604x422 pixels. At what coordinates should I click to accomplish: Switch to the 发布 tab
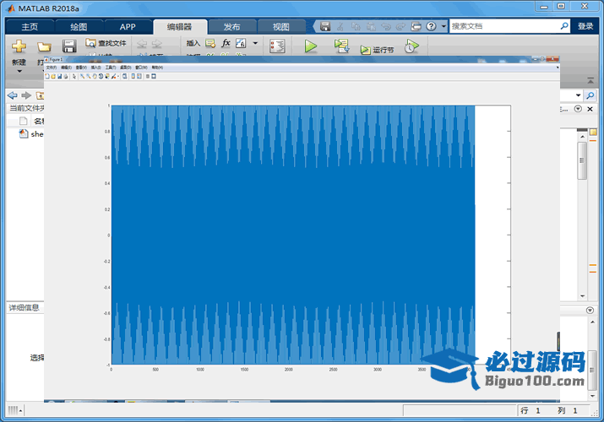(232, 27)
